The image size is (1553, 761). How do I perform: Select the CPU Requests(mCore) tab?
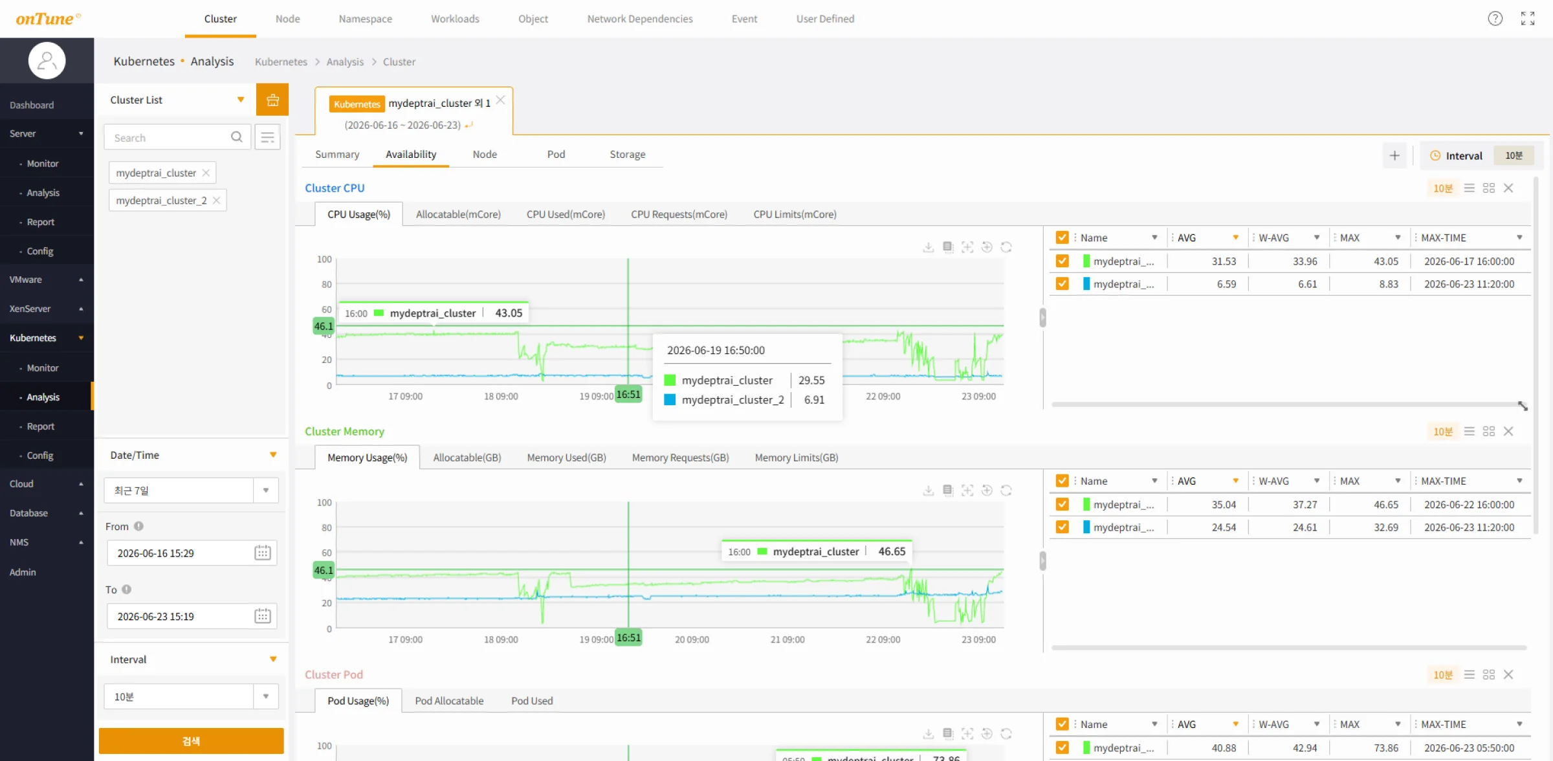tap(679, 214)
